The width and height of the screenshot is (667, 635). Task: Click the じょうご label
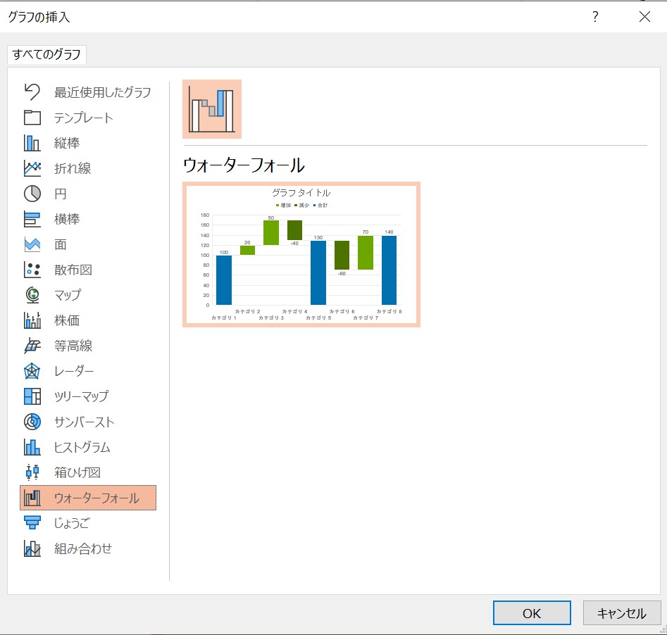click(71, 523)
